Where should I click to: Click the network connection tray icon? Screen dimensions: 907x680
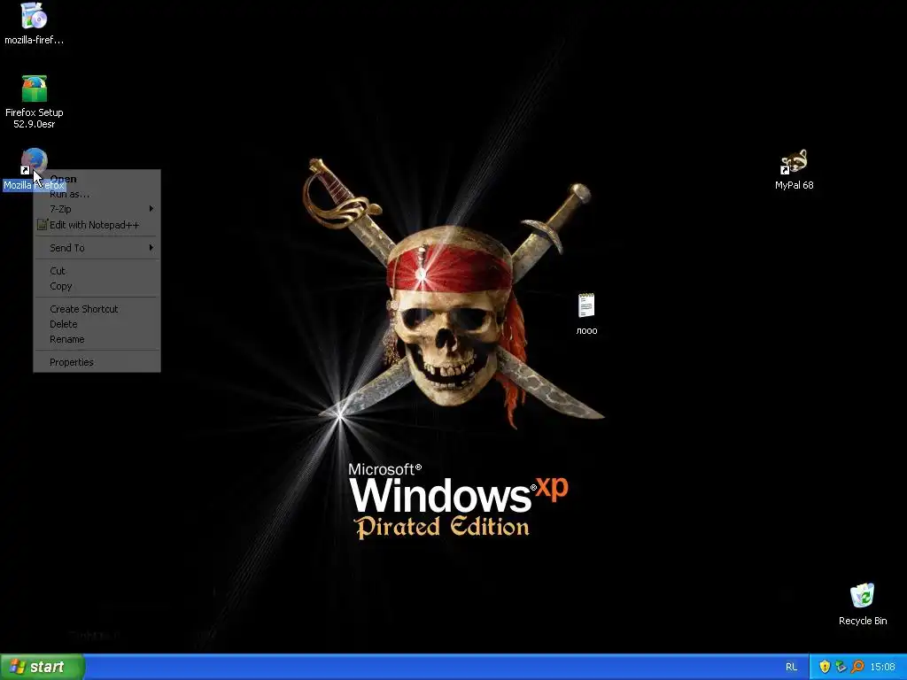coord(841,667)
